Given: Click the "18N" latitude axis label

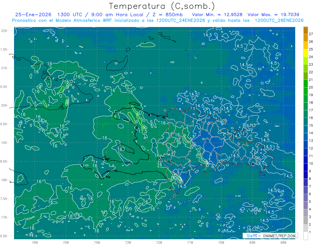Looking at the screenshot, I should click(x=4, y=180).
